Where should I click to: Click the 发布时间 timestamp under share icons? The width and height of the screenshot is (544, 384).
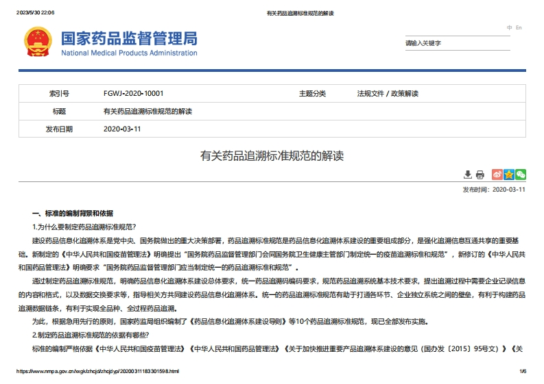493,190
